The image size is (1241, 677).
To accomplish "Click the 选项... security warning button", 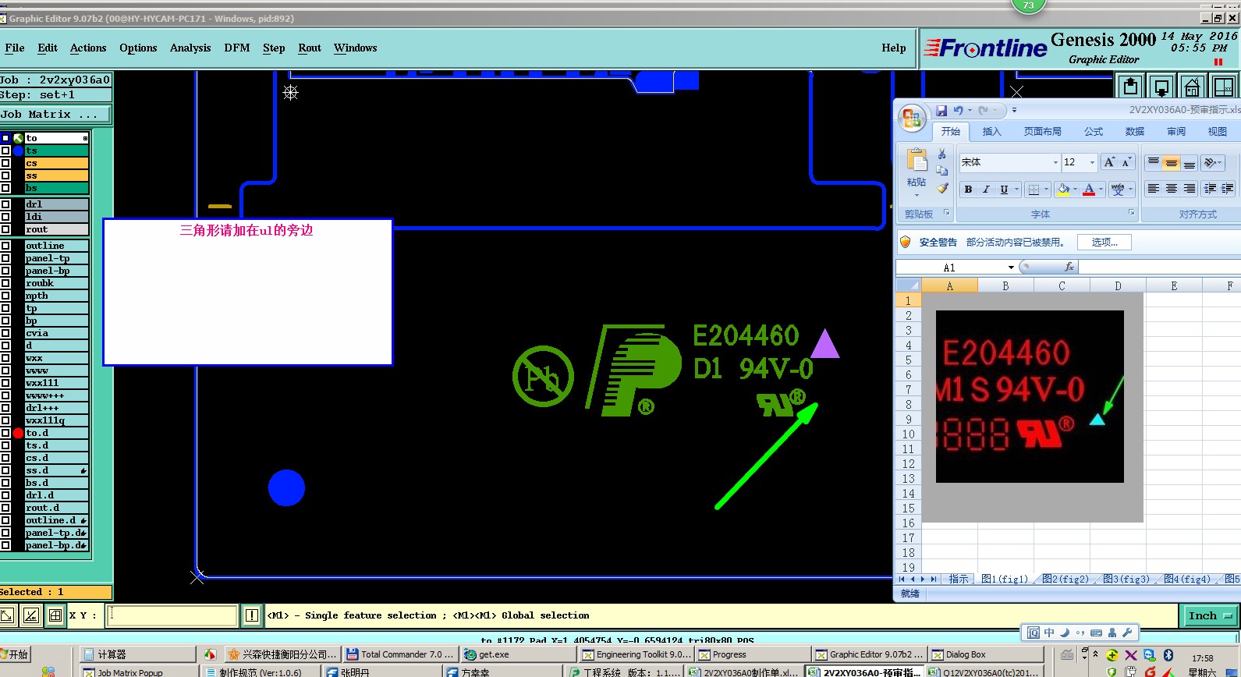I will click(1104, 243).
